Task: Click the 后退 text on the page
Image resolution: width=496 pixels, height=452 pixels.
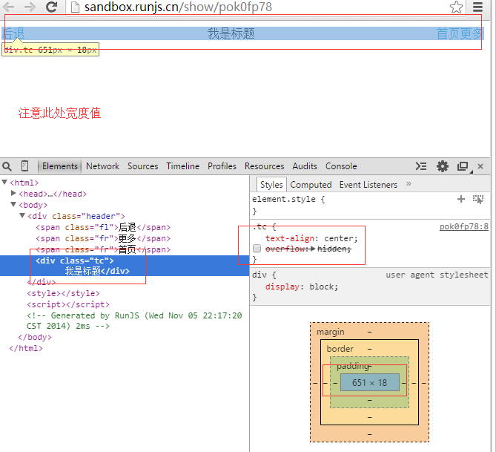Action: pos(13,33)
